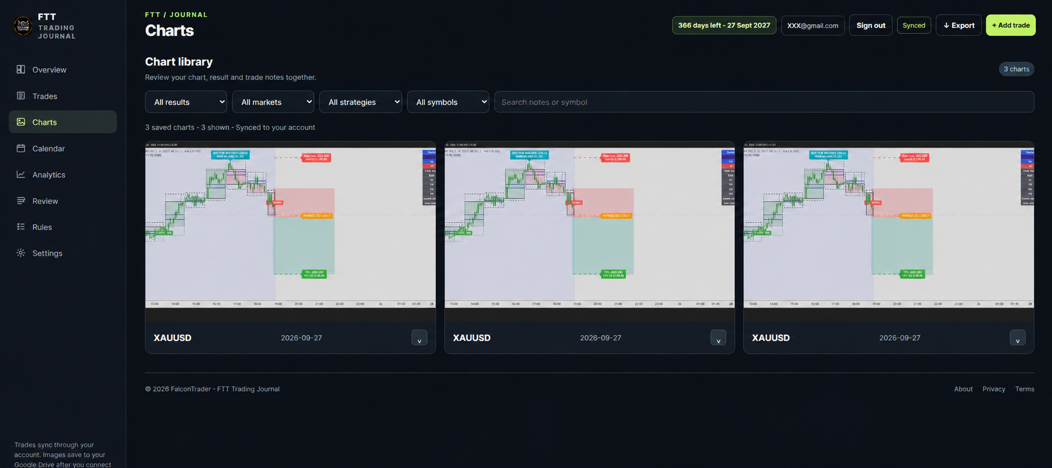Click the Trades list icon
1052x468 pixels.
[x=21, y=96]
